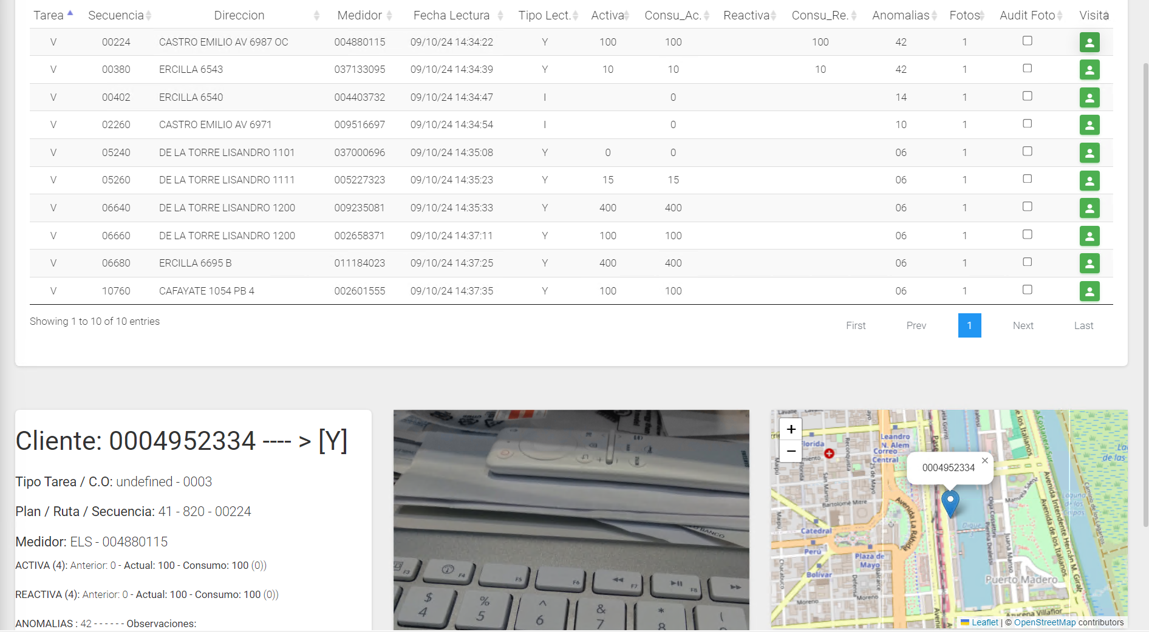Sort table by Activa column

point(610,15)
